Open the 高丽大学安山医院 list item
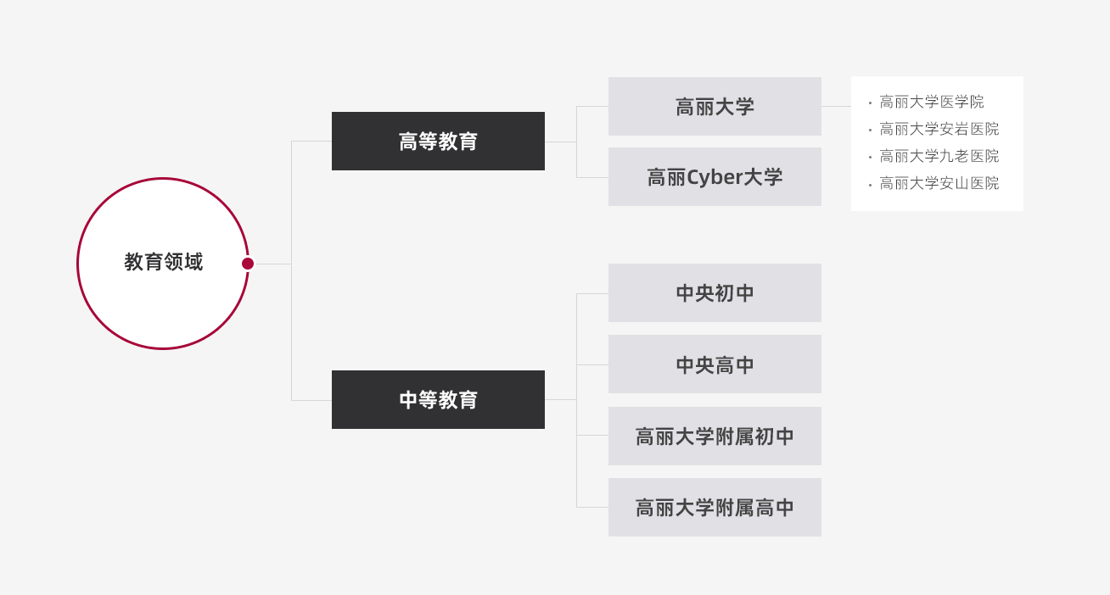 pos(939,184)
